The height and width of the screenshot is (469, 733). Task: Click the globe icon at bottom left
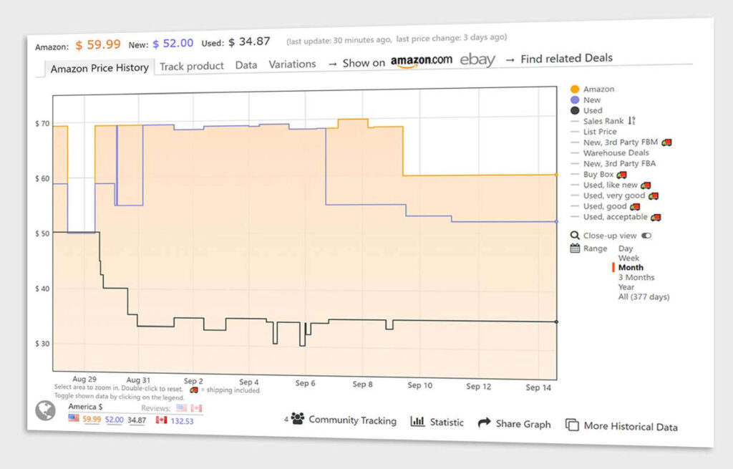[45, 410]
